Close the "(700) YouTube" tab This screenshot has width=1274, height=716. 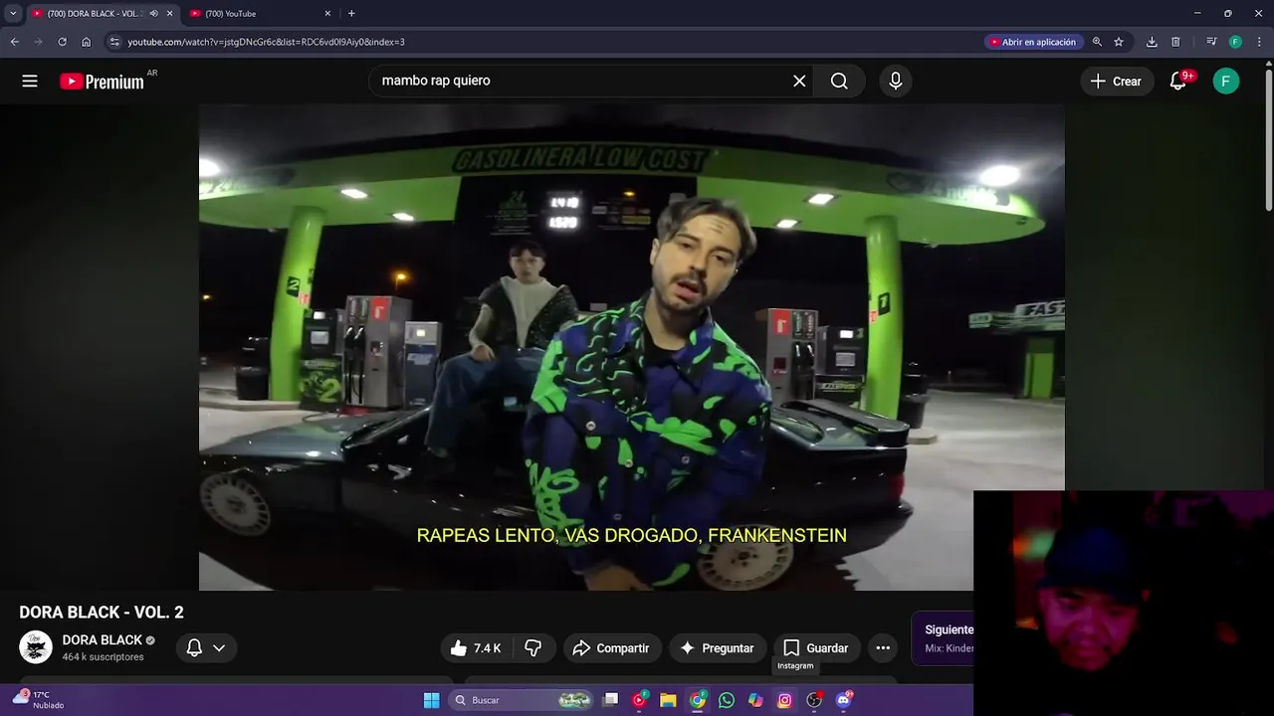(x=327, y=13)
